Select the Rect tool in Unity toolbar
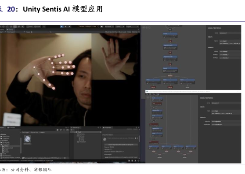 click(x=15, y=26)
